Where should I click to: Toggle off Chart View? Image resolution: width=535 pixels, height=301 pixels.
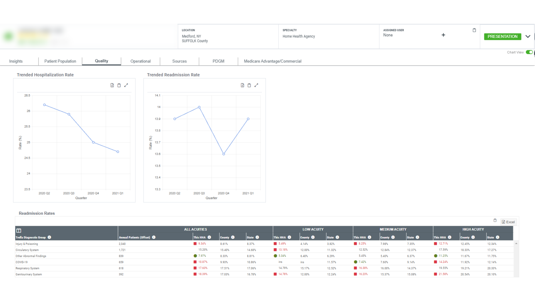[529, 52]
